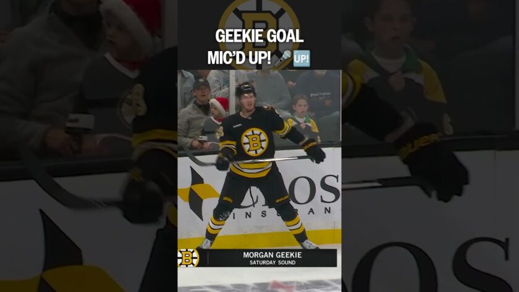The height and width of the screenshot is (292, 519).
Task: Click the spoked-B crest on the player's jersey
Action: (x=254, y=142)
